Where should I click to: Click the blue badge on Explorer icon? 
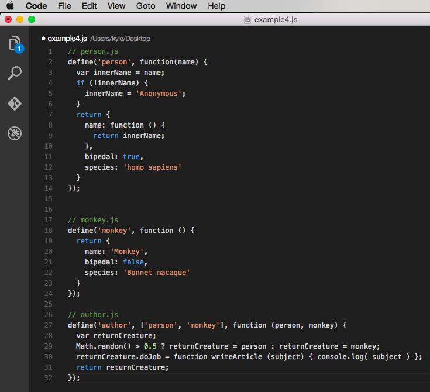pos(19,49)
